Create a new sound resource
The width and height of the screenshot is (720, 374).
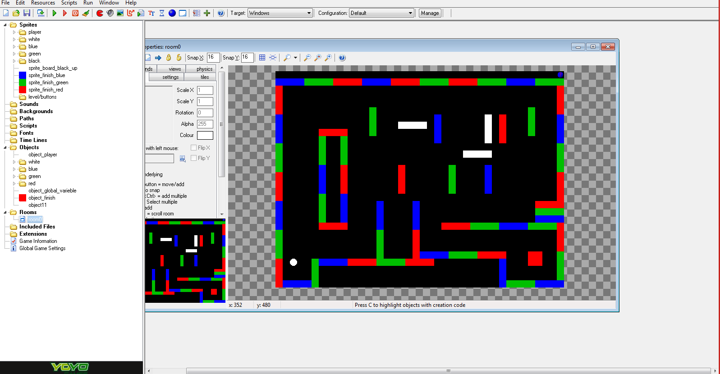(110, 13)
